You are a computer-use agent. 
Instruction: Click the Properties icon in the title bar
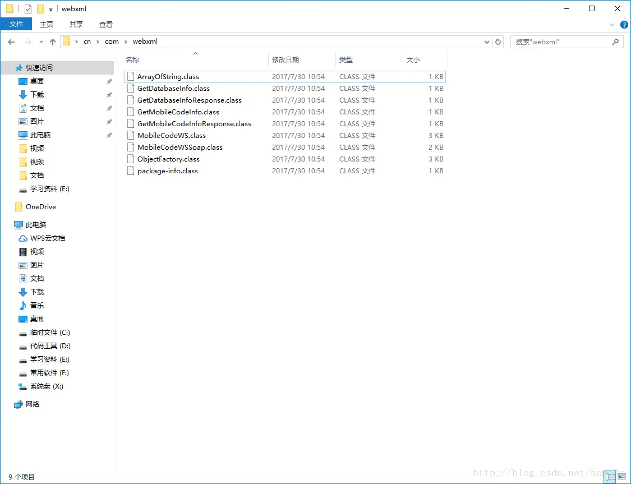28,8
